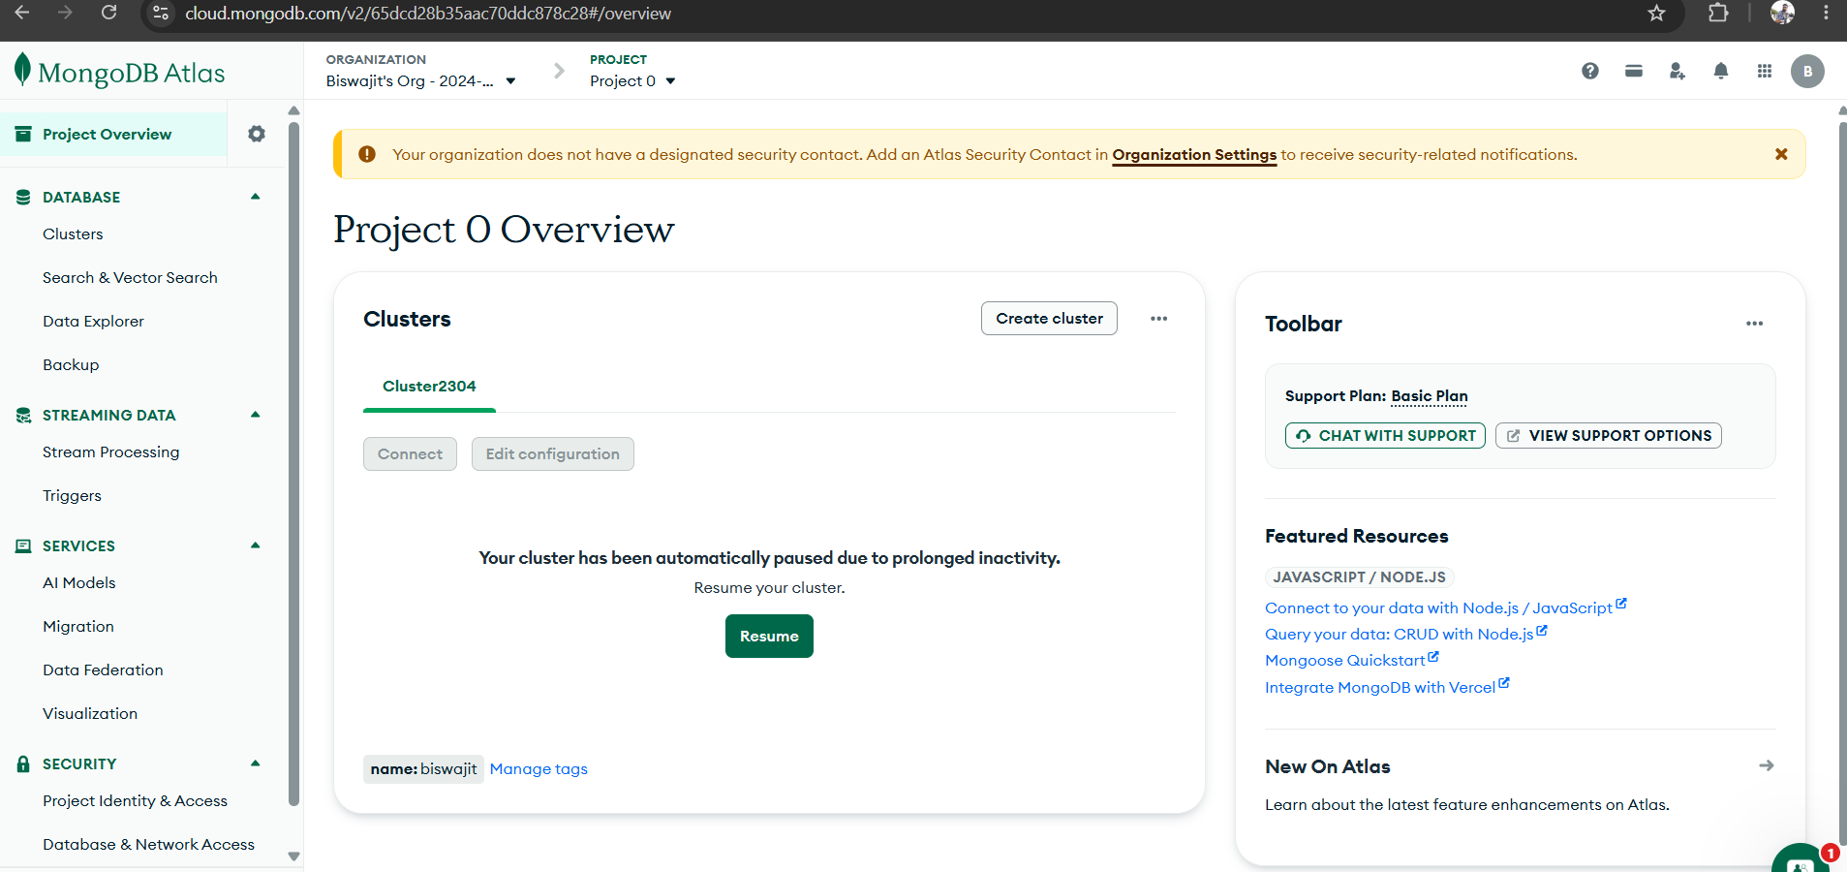The image size is (1847, 872).
Task: Open Data Federation in the sidebar
Action: pyautogui.click(x=103, y=670)
